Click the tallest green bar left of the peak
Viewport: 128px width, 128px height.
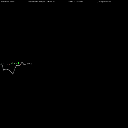coord(13,63)
